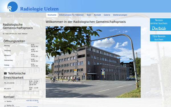The width and height of the screenshot is (171, 107).
Task: Click the practice building photo
Action: [x=93, y=62]
